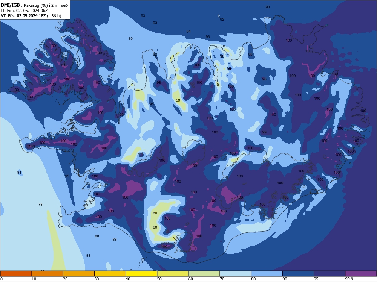Click the '94' humidity value on the map

[x=188, y=32]
